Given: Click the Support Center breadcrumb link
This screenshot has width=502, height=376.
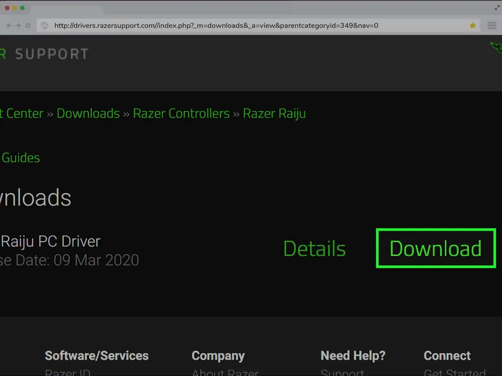Looking at the screenshot, I should click(22, 114).
